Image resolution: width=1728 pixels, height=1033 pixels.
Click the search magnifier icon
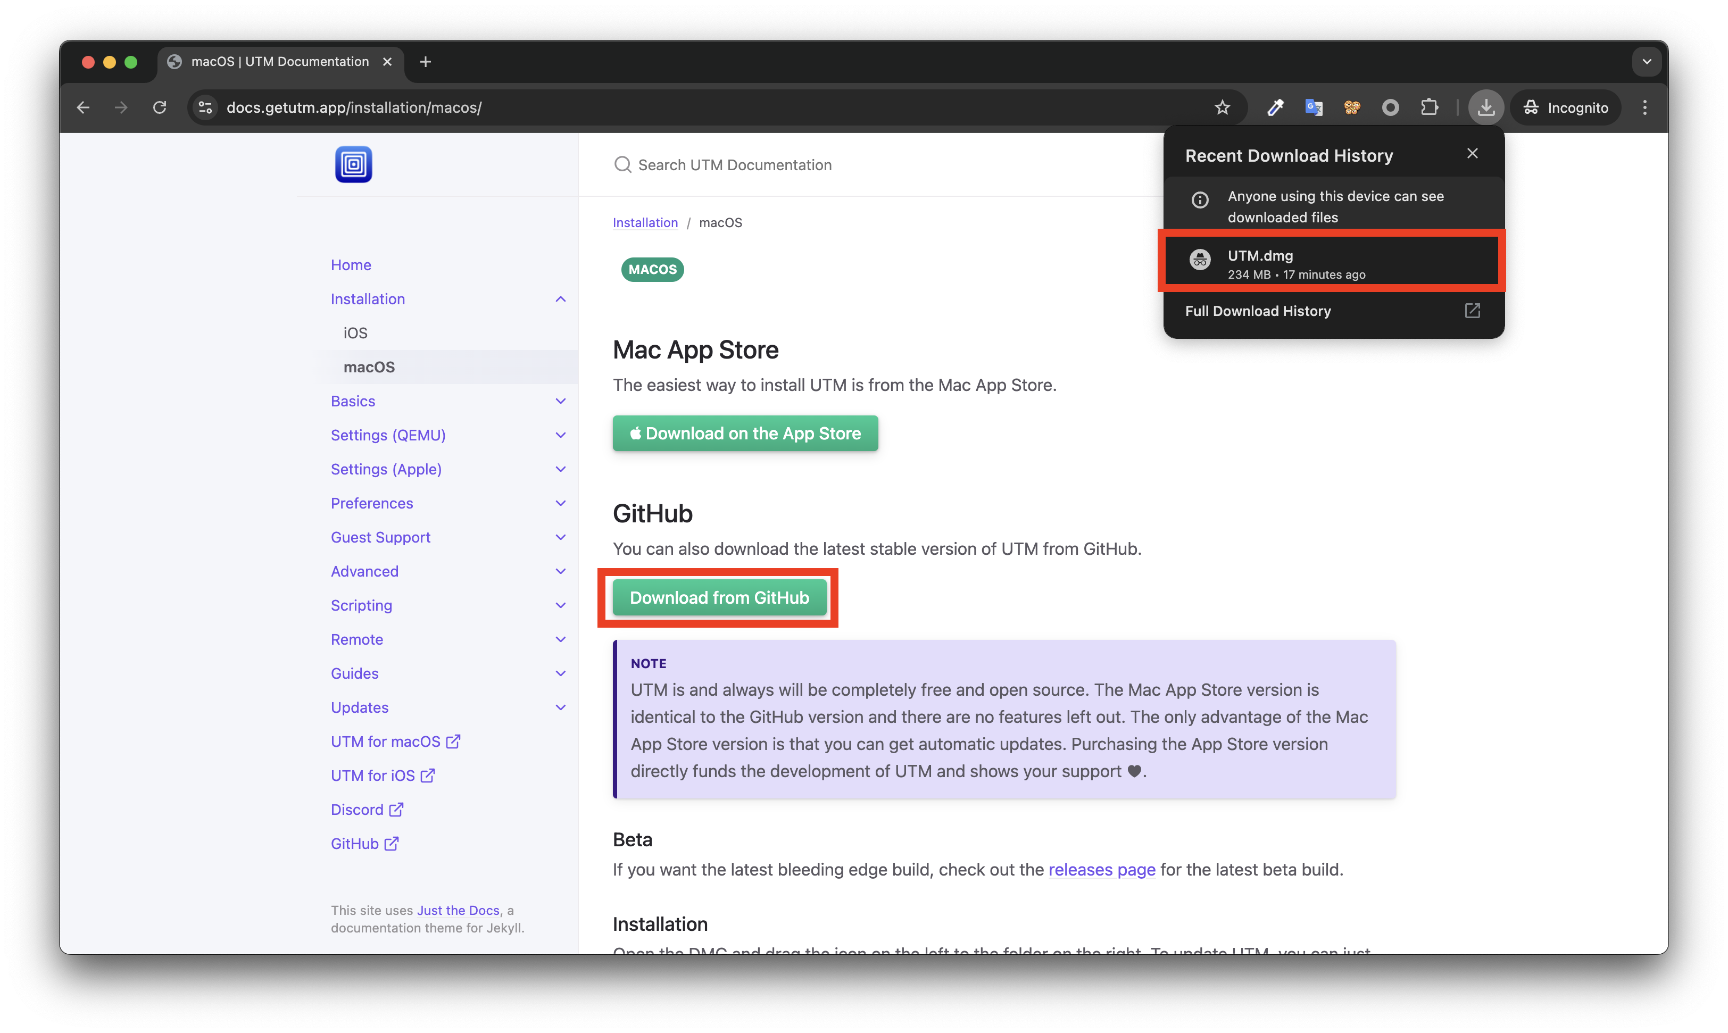[622, 164]
